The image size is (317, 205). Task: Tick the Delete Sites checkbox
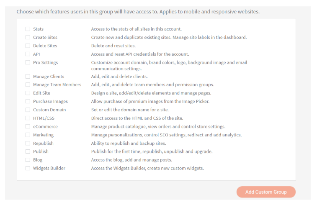point(28,46)
